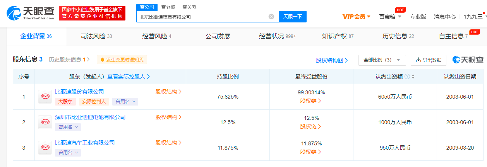Switch to the 经营风险 tab
Viewport: 487px width, 167px height.
click(157, 36)
